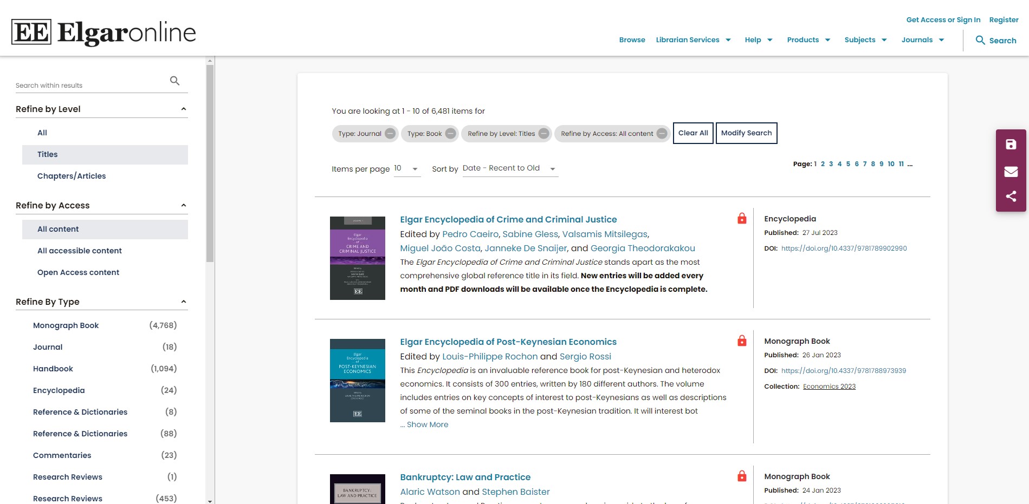Click Get Access or Sign In
The image size is (1029, 504).
tap(943, 20)
